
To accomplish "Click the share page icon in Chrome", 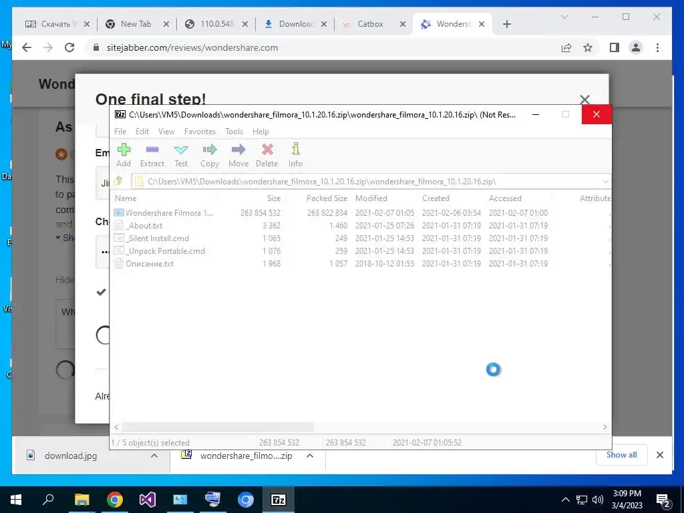I will point(566,47).
